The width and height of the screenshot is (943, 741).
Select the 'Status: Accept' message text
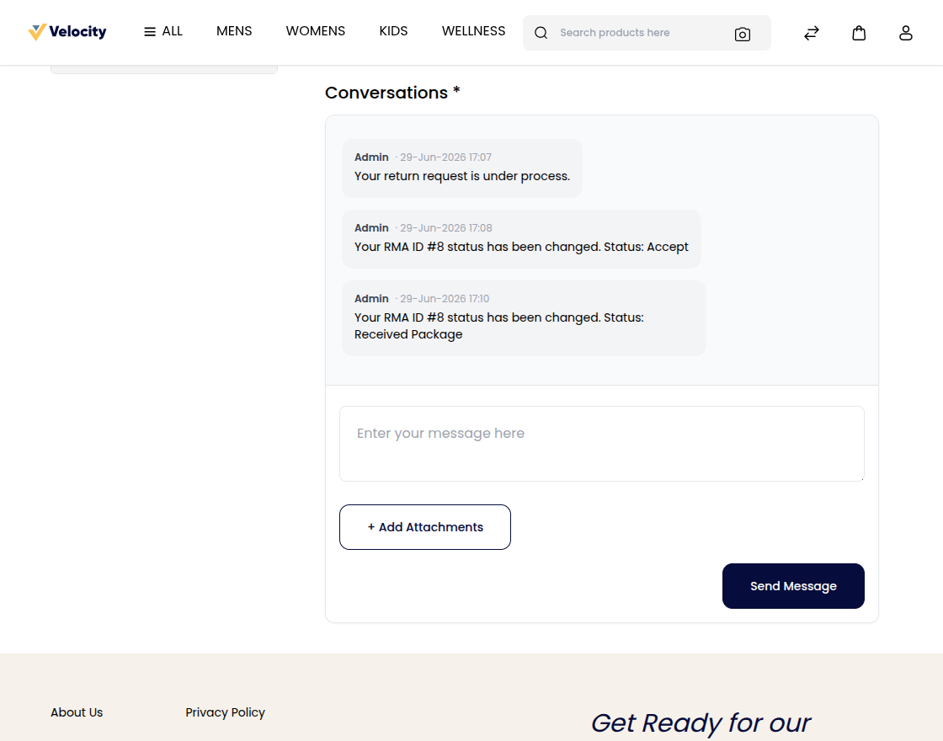click(521, 247)
